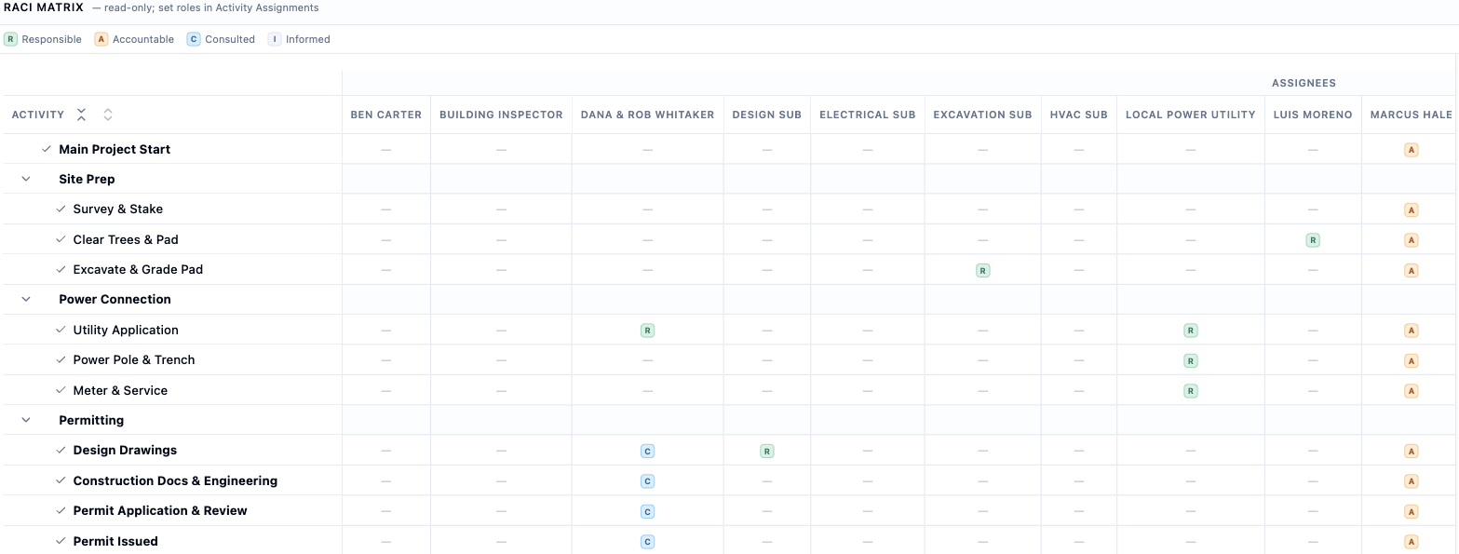Click Dana & Rob Whitaker's R badge on Utility Application
Image resolution: width=1459 pixels, height=554 pixels.
[647, 331]
